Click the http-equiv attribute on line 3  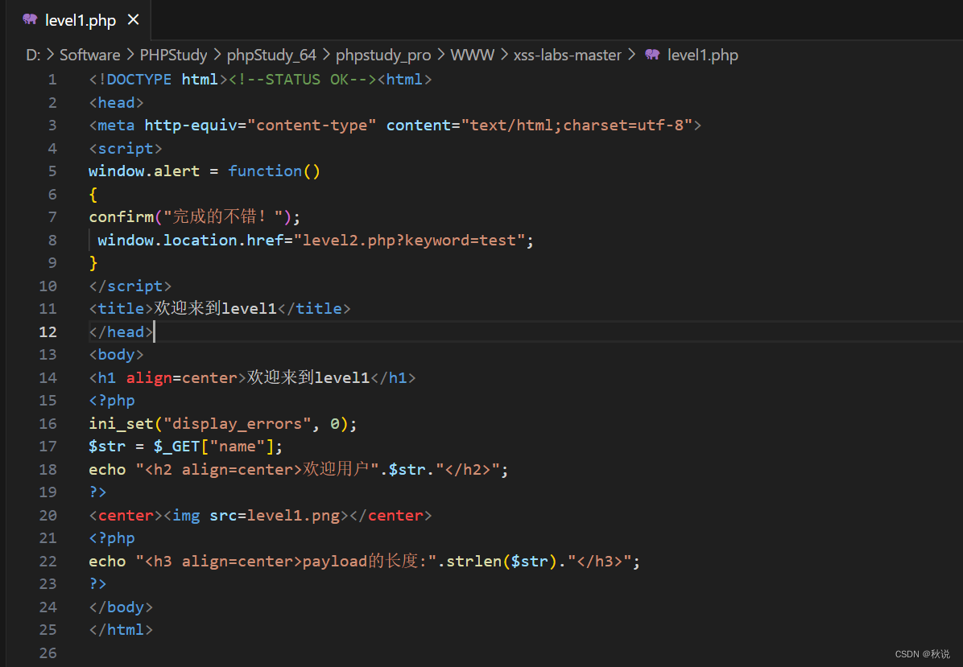tap(190, 126)
